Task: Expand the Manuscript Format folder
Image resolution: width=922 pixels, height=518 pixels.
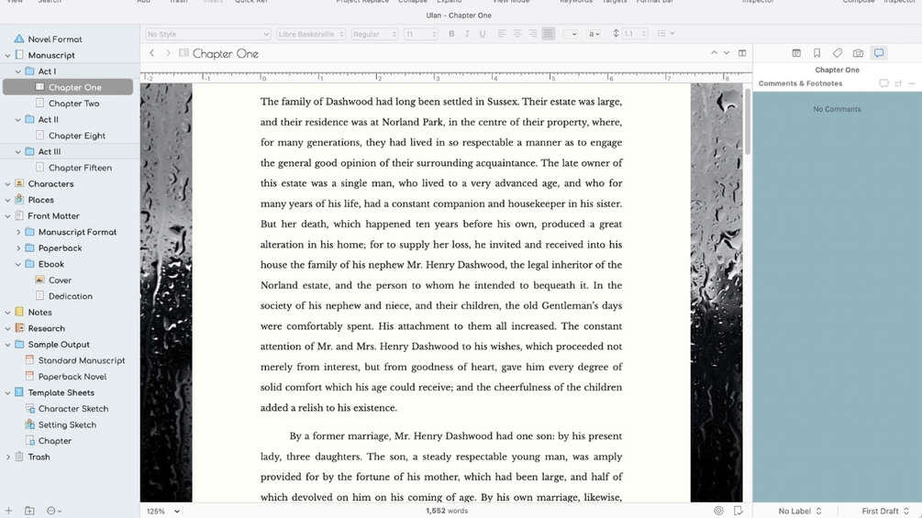Action: pyautogui.click(x=18, y=232)
